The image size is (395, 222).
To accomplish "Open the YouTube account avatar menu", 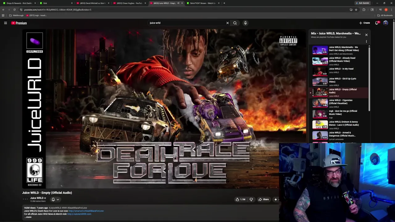I will point(385,23).
